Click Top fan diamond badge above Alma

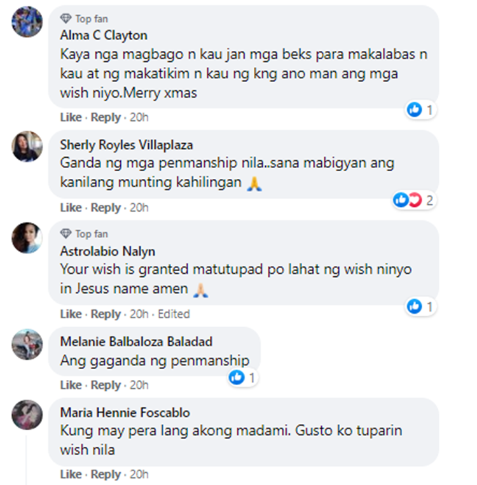[66, 18]
